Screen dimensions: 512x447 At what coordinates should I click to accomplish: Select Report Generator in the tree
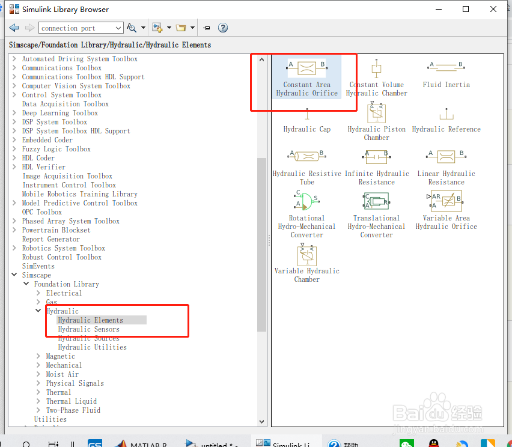[x=51, y=239]
